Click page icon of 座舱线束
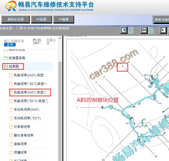 tap(11, 144)
